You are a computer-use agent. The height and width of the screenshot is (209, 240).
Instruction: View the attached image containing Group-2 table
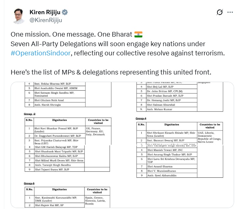(66, 113)
